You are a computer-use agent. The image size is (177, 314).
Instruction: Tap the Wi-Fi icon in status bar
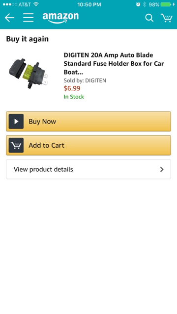tap(36, 4)
